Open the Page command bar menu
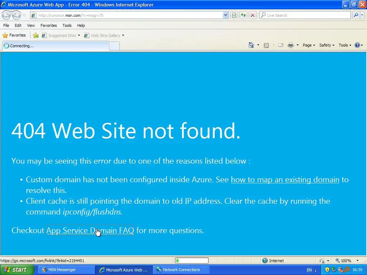Viewport: 367px width, 275px height. coord(309,45)
